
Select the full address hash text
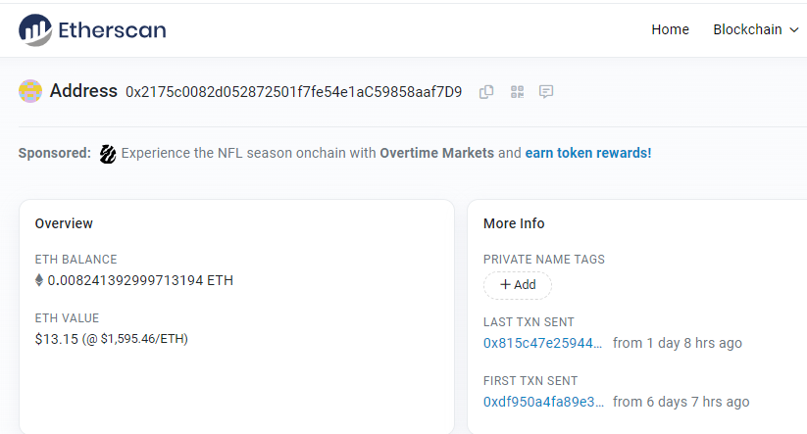coord(293,92)
